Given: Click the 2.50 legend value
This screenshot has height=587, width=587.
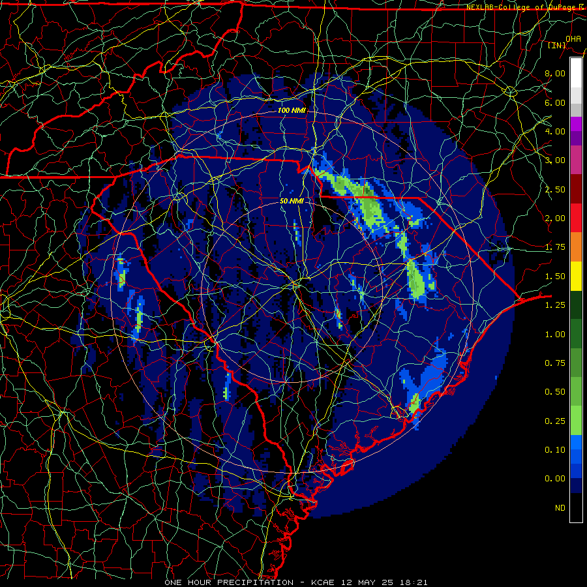Looking at the screenshot, I should pyautogui.click(x=555, y=189).
